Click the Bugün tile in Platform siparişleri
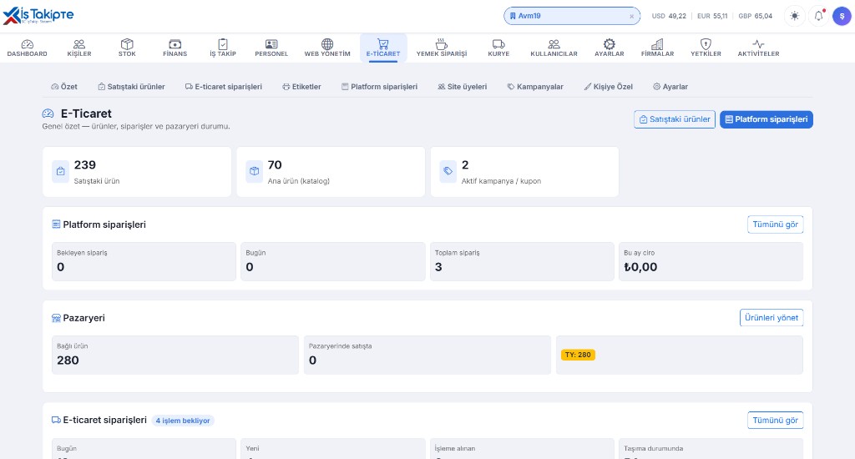 tap(332, 262)
